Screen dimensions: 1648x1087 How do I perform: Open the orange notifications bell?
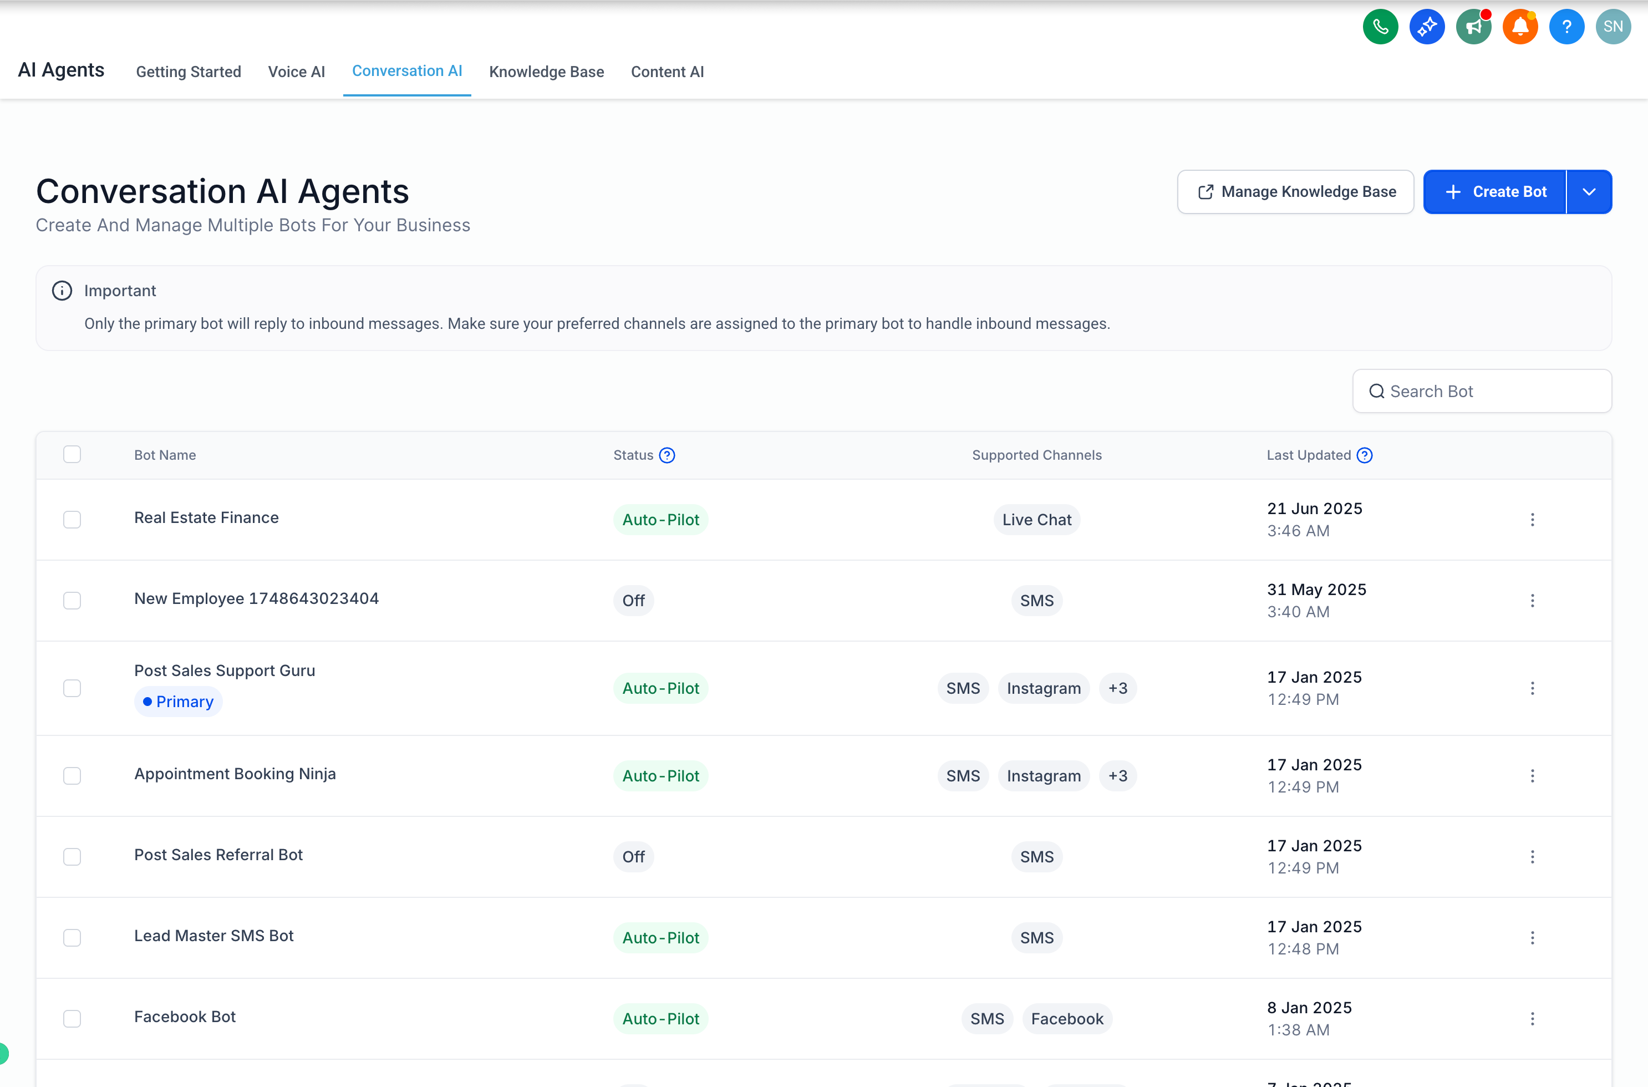coord(1520,27)
